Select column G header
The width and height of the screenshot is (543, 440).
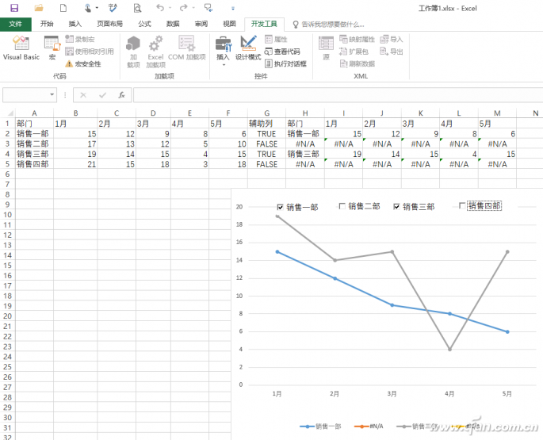click(x=266, y=113)
